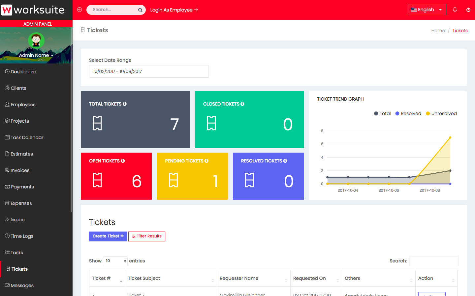475x296 pixels.
Task: Open the show entries count dropdown
Action: click(x=115, y=261)
